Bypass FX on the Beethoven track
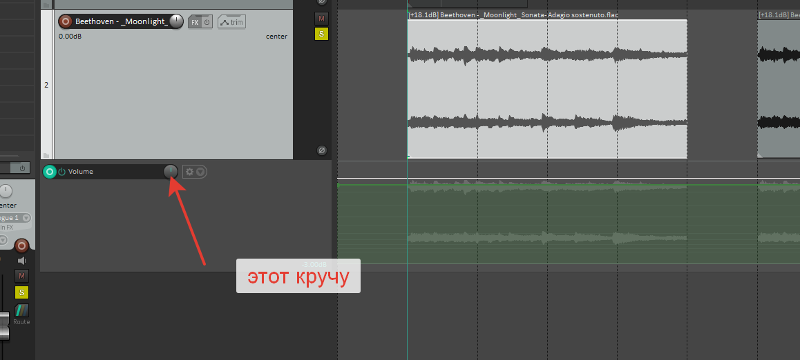 [x=207, y=22]
